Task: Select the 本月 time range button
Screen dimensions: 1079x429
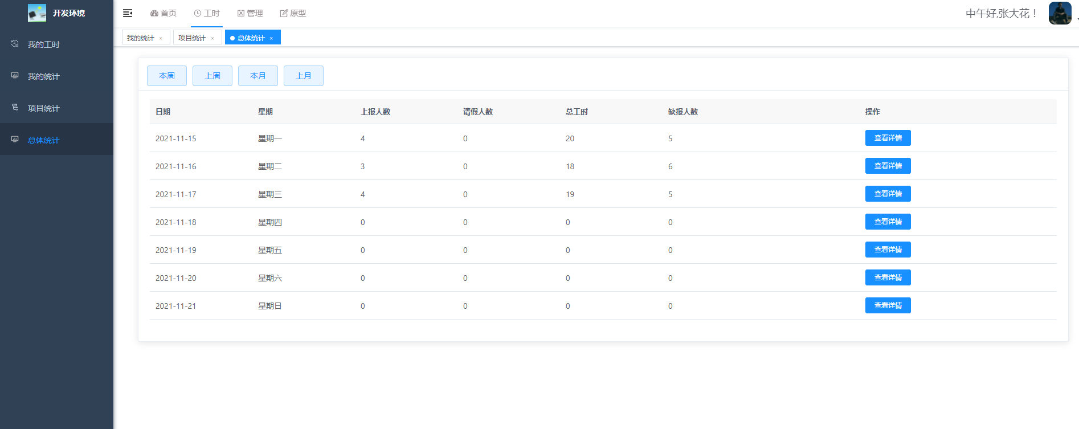Action: click(x=258, y=76)
